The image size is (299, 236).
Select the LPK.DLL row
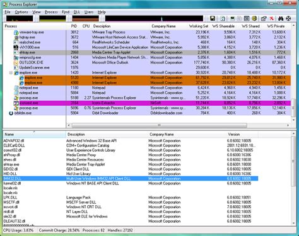pyautogui.click(x=131, y=198)
